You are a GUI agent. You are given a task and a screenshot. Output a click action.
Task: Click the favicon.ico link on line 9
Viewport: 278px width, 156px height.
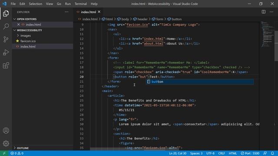pos(137,25)
